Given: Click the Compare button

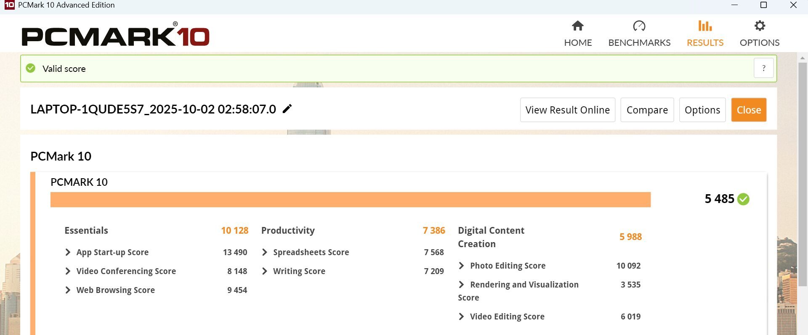Looking at the screenshot, I should pyautogui.click(x=647, y=110).
